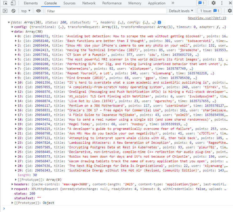Expand the Object prototype row
The image size is (233, 212).
[12, 203]
